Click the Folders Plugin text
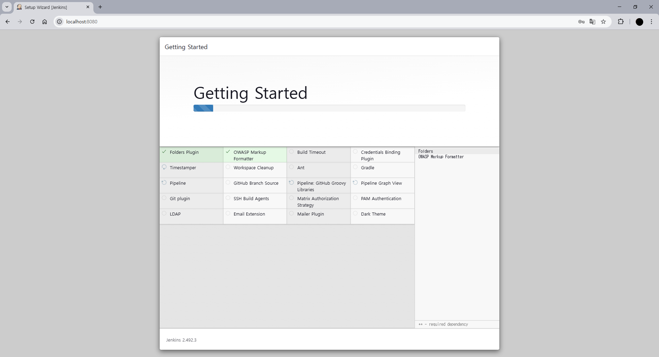659x357 pixels. pos(184,152)
